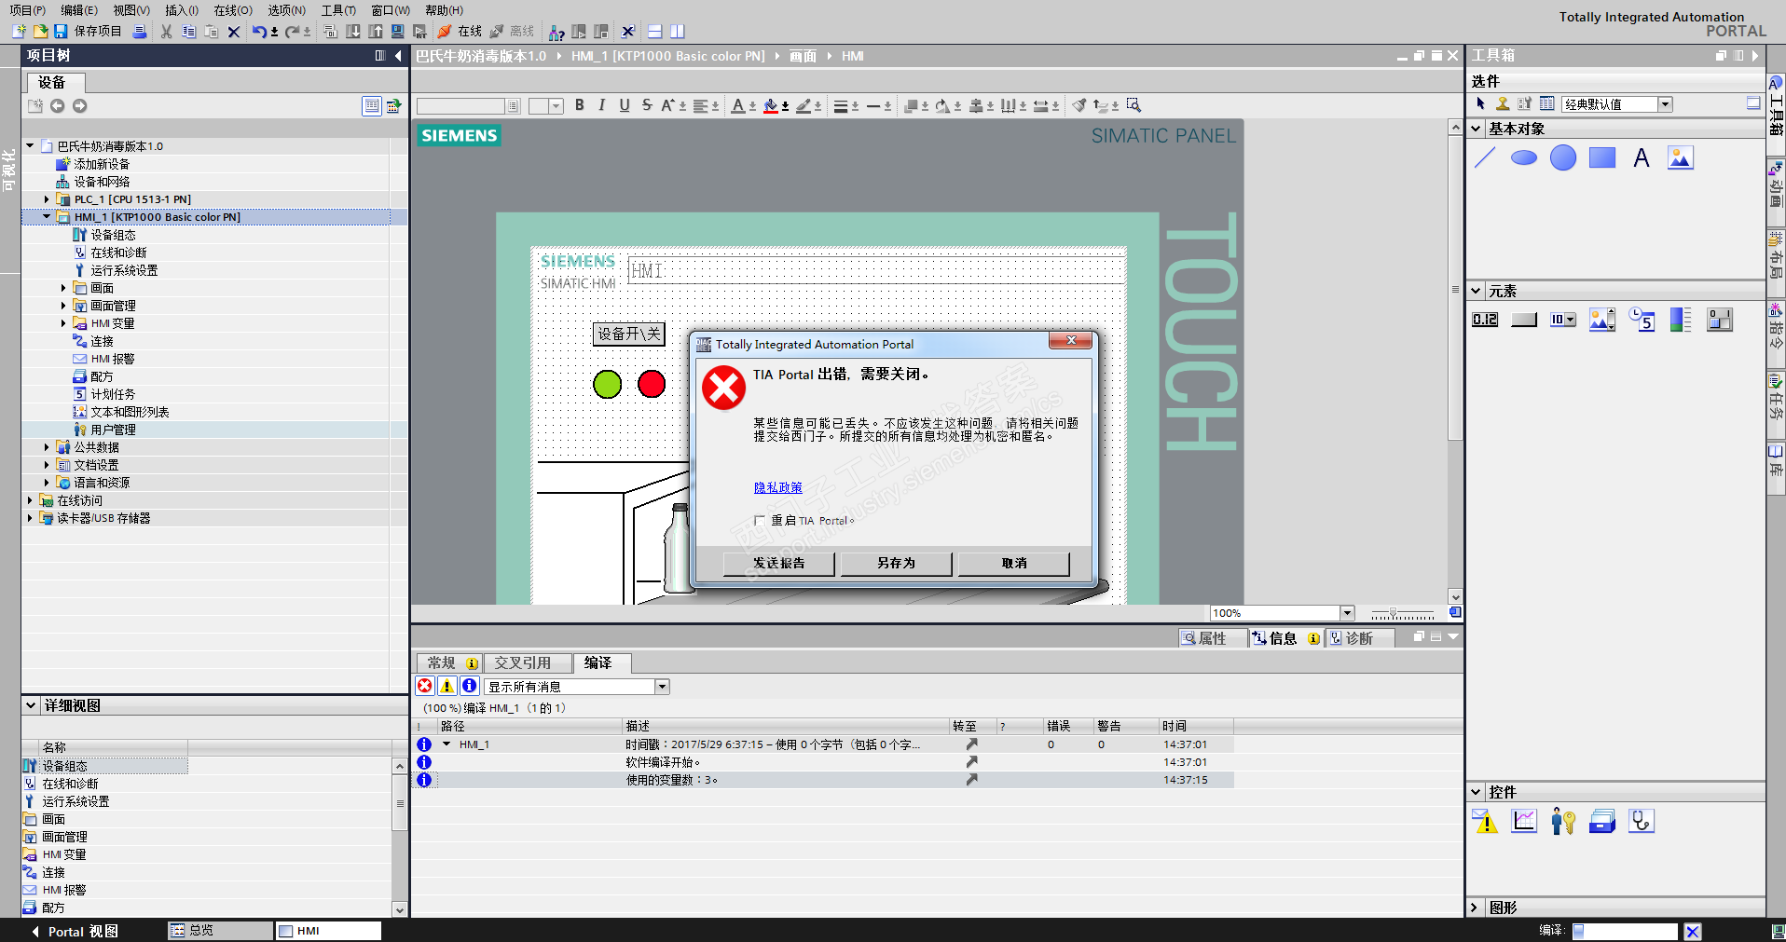Image resolution: width=1786 pixels, height=942 pixels.
Task: Switch to the 诊断 tab
Action: 1360,638
